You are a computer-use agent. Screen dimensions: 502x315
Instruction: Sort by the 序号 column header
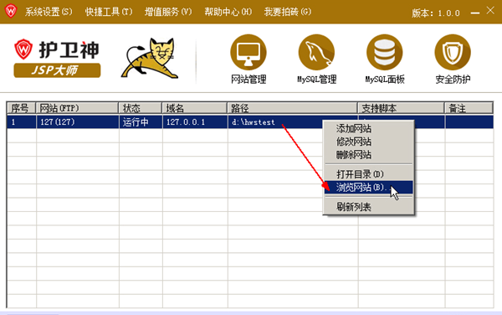click(21, 108)
